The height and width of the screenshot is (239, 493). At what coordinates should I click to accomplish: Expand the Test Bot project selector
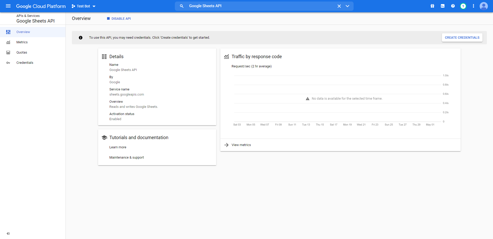tap(84, 6)
